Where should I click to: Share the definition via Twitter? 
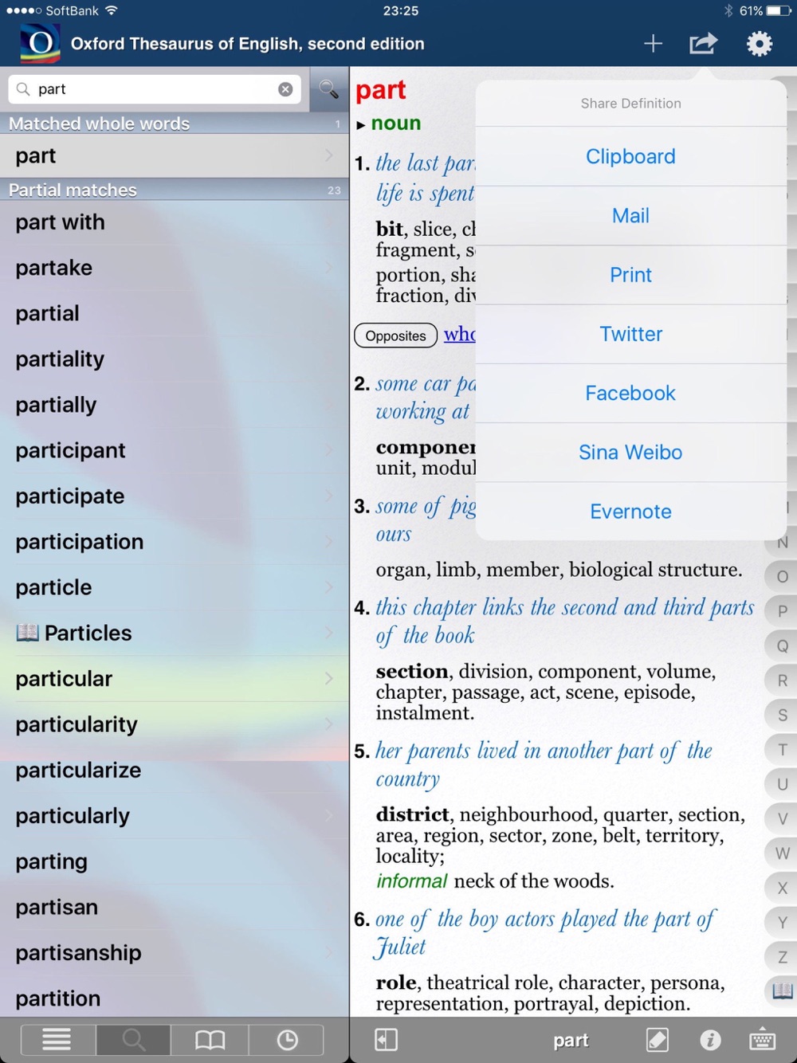coord(630,334)
